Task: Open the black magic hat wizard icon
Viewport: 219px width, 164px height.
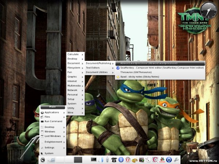Action: 114,160
